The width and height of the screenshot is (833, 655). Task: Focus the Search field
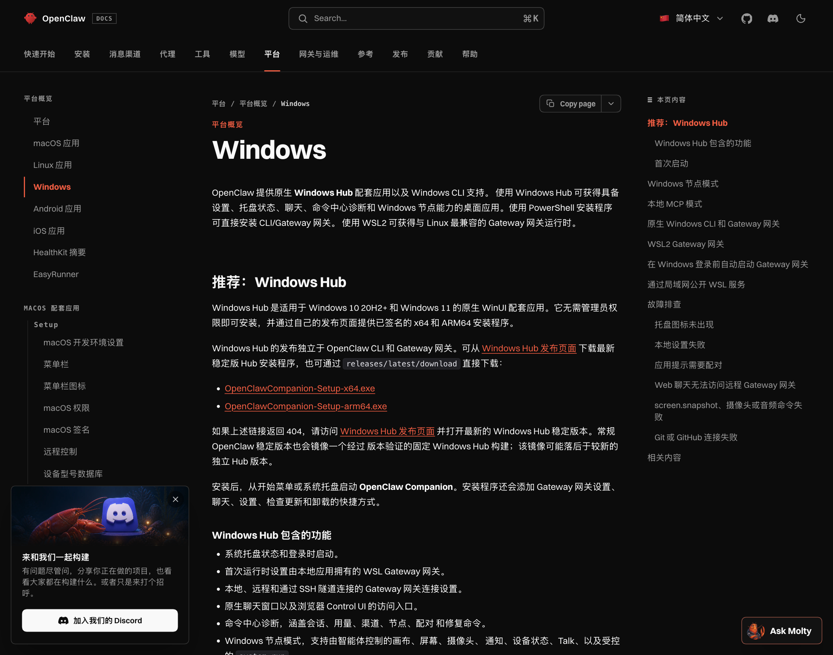coord(416,18)
